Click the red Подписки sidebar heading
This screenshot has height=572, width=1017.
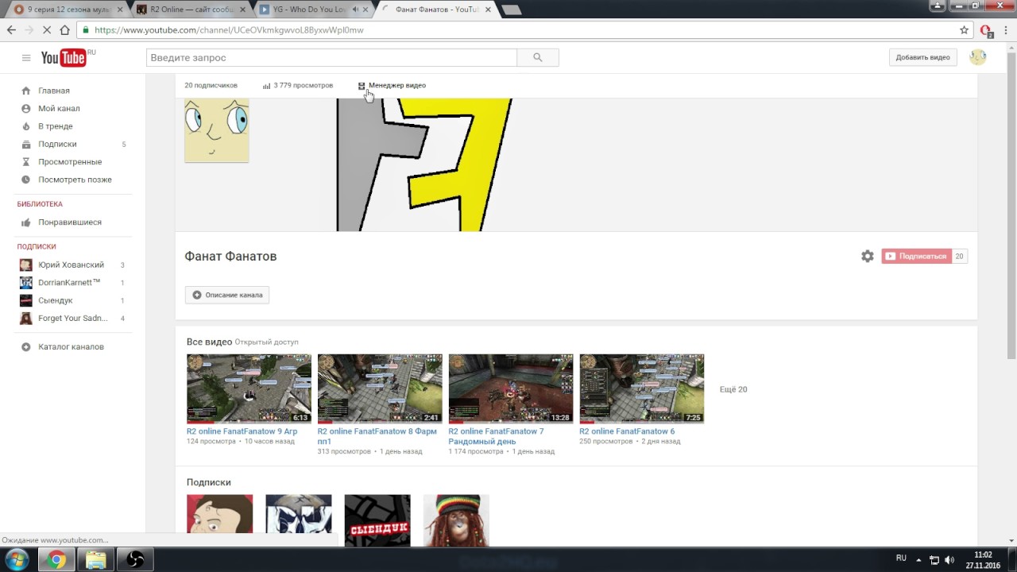coord(37,246)
